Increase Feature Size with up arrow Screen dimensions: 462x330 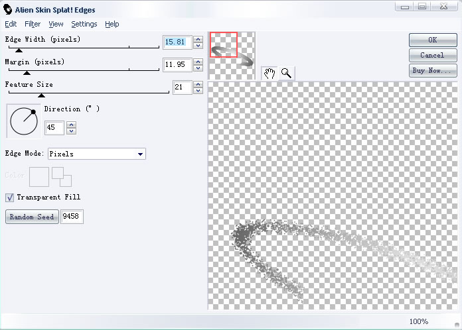tap(198, 84)
